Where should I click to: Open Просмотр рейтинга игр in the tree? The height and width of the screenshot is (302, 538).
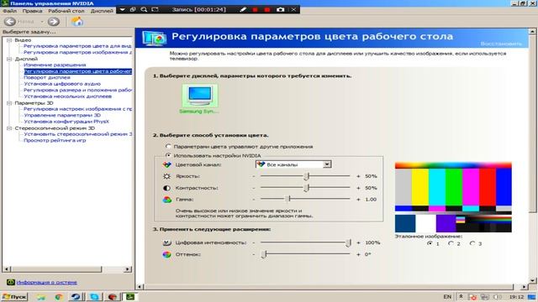coord(55,140)
